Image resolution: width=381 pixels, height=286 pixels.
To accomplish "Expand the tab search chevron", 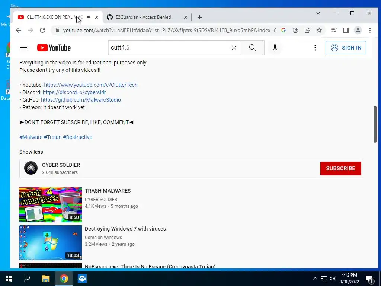I will [x=318, y=13].
